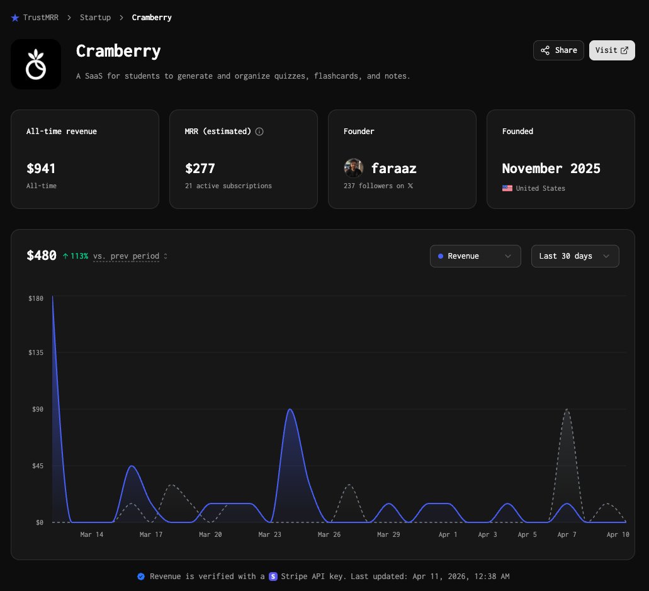This screenshot has height=591, width=649.
Task: Click the SaaS for students description text
Action: point(243,76)
